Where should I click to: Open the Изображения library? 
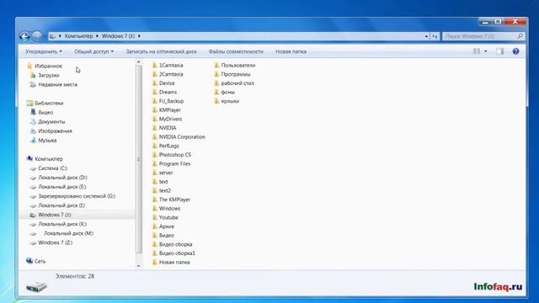pyautogui.click(x=55, y=131)
